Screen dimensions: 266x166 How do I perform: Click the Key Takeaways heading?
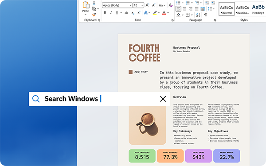click(183, 131)
